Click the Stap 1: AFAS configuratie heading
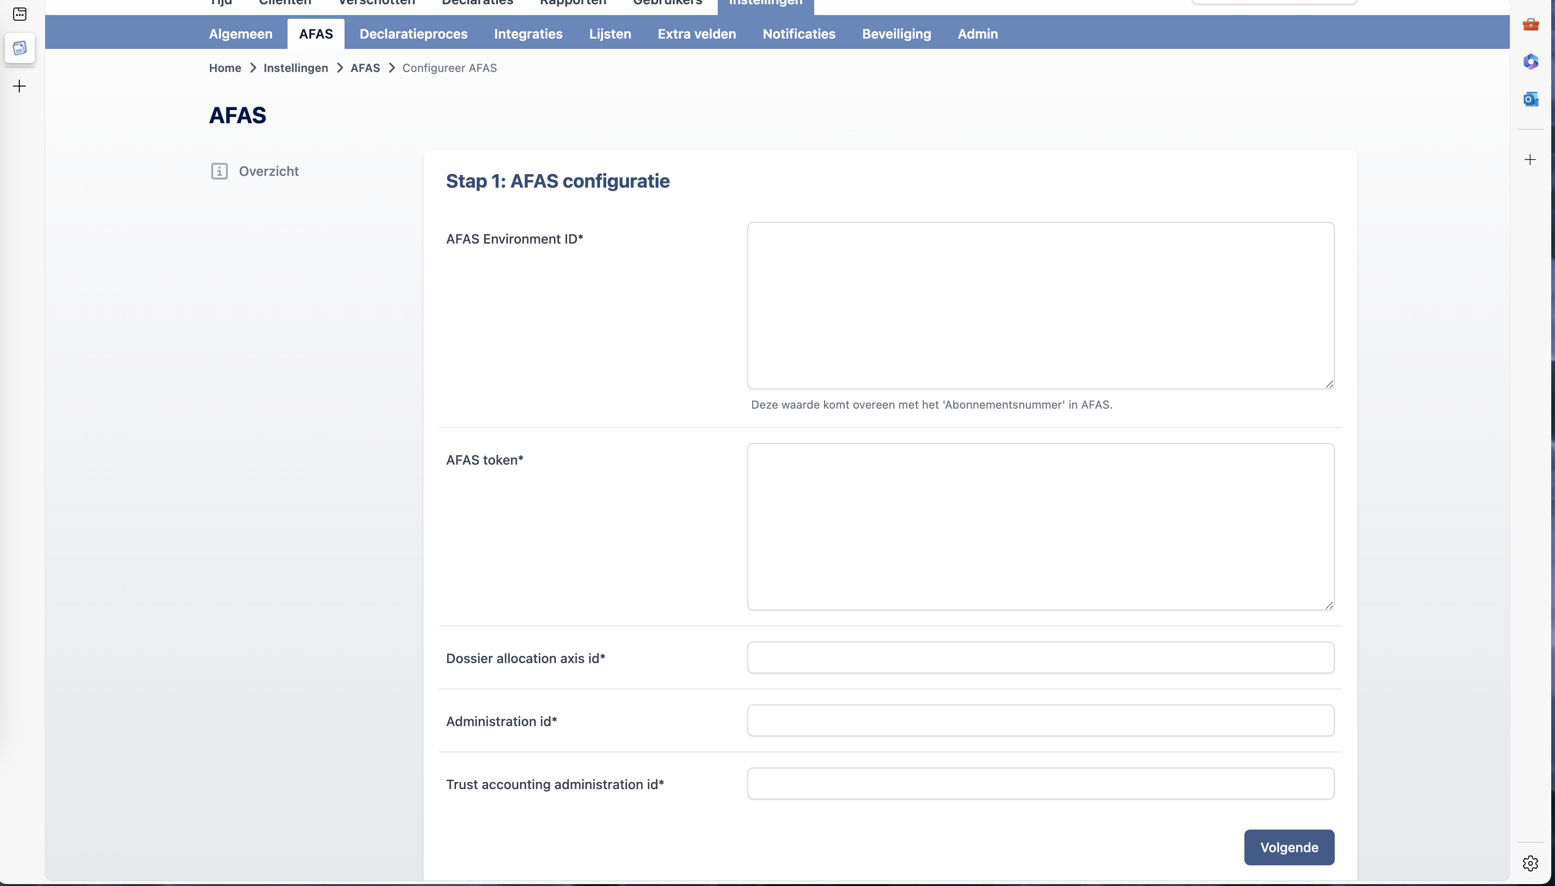Screen dimensions: 1555x886 (x=558, y=181)
